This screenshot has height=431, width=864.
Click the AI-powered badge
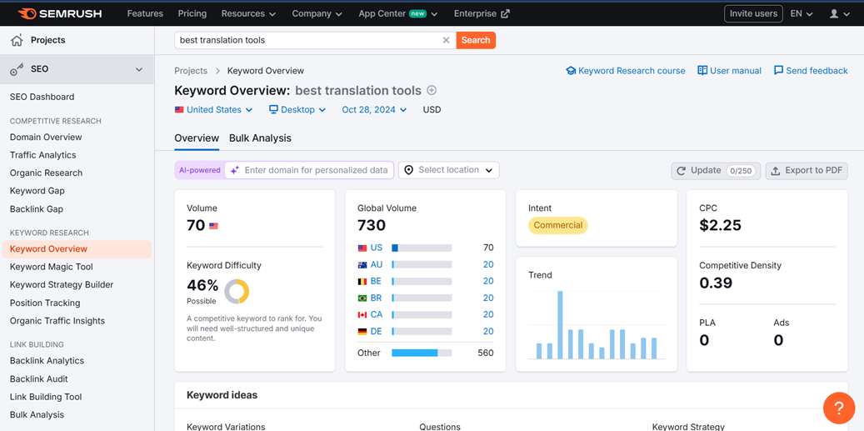tap(199, 170)
